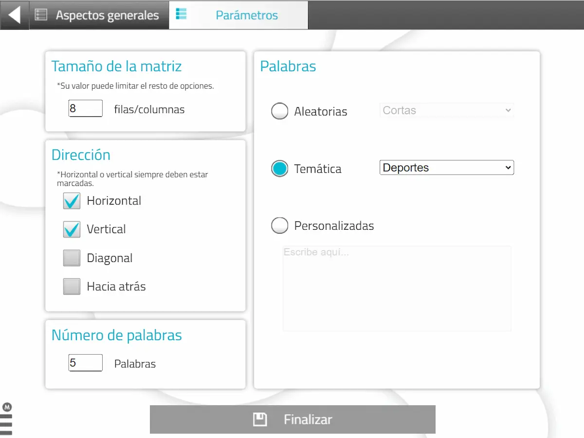
Task: Select the Aleatorias radio button
Action: (279, 111)
